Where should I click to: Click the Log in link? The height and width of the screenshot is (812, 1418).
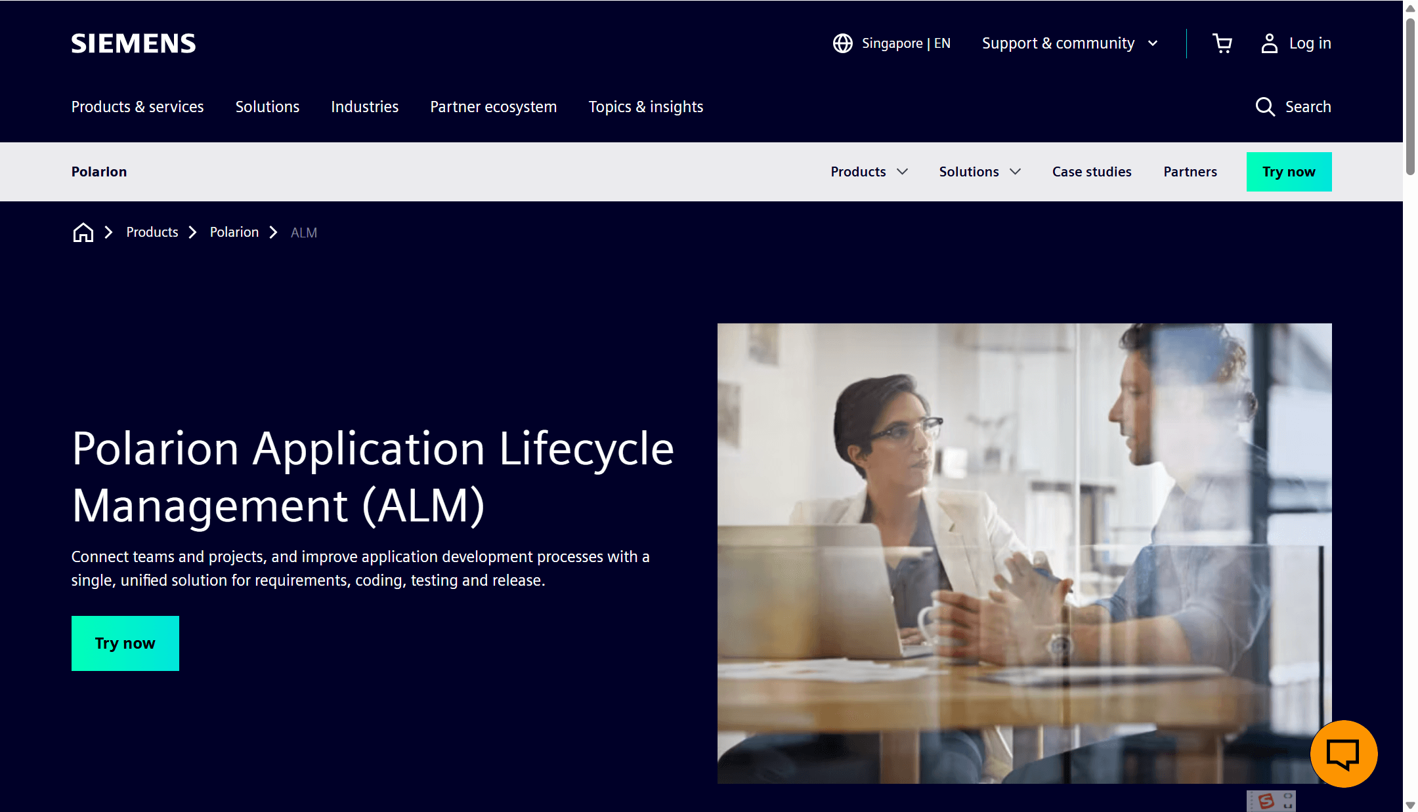(x=1310, y=43)
